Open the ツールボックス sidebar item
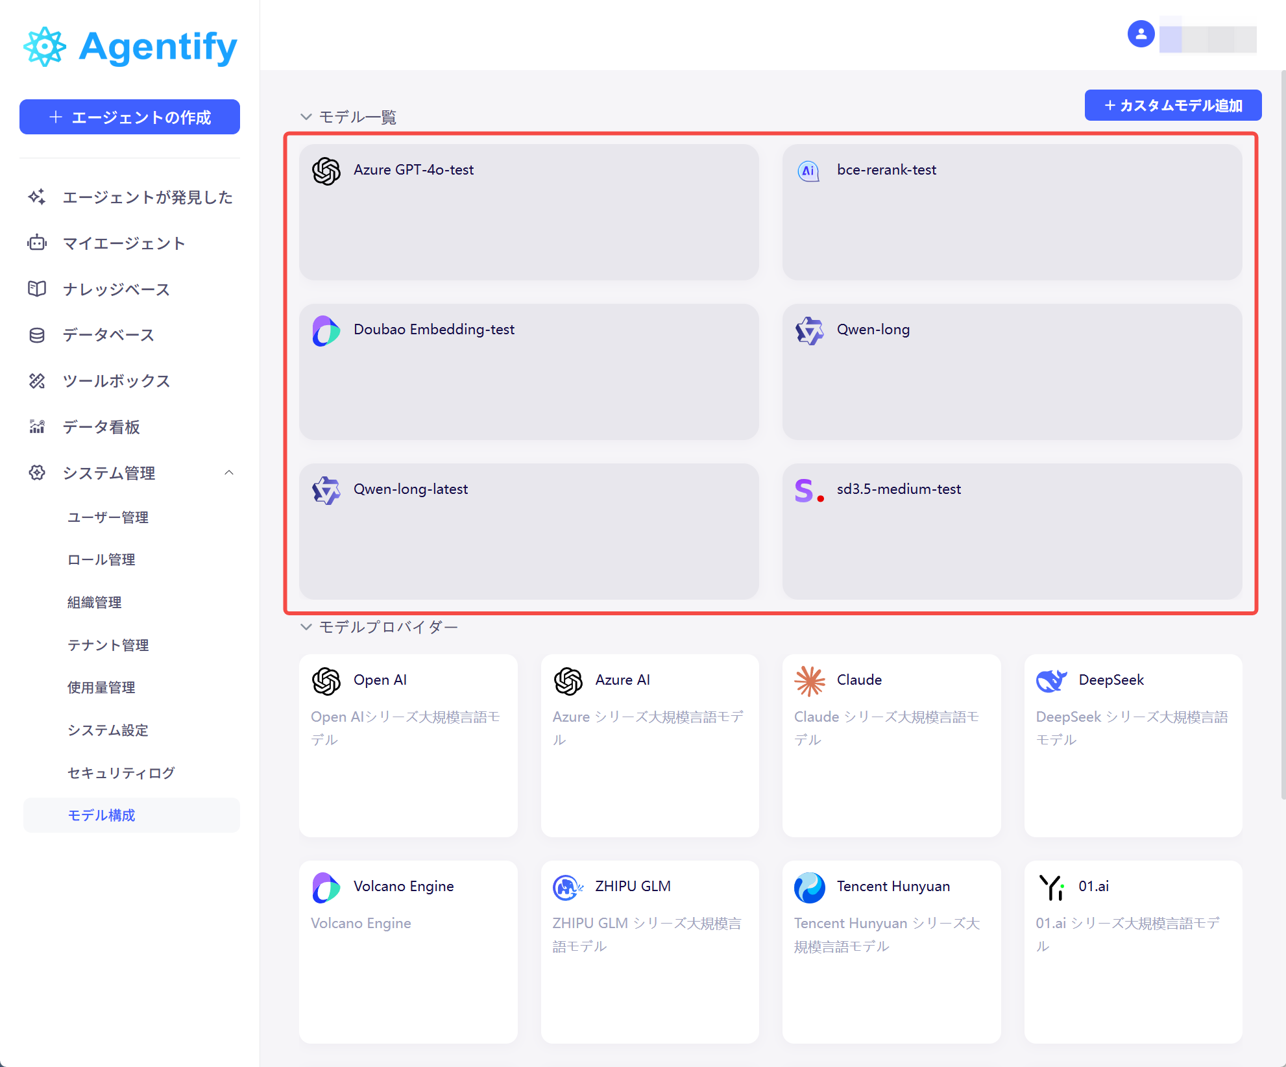 116,381
